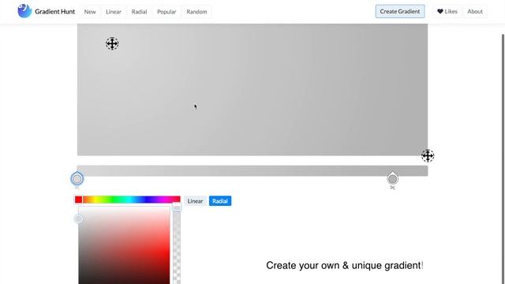
Task: Open the Linear gradients page
Action: coord(114,12)
